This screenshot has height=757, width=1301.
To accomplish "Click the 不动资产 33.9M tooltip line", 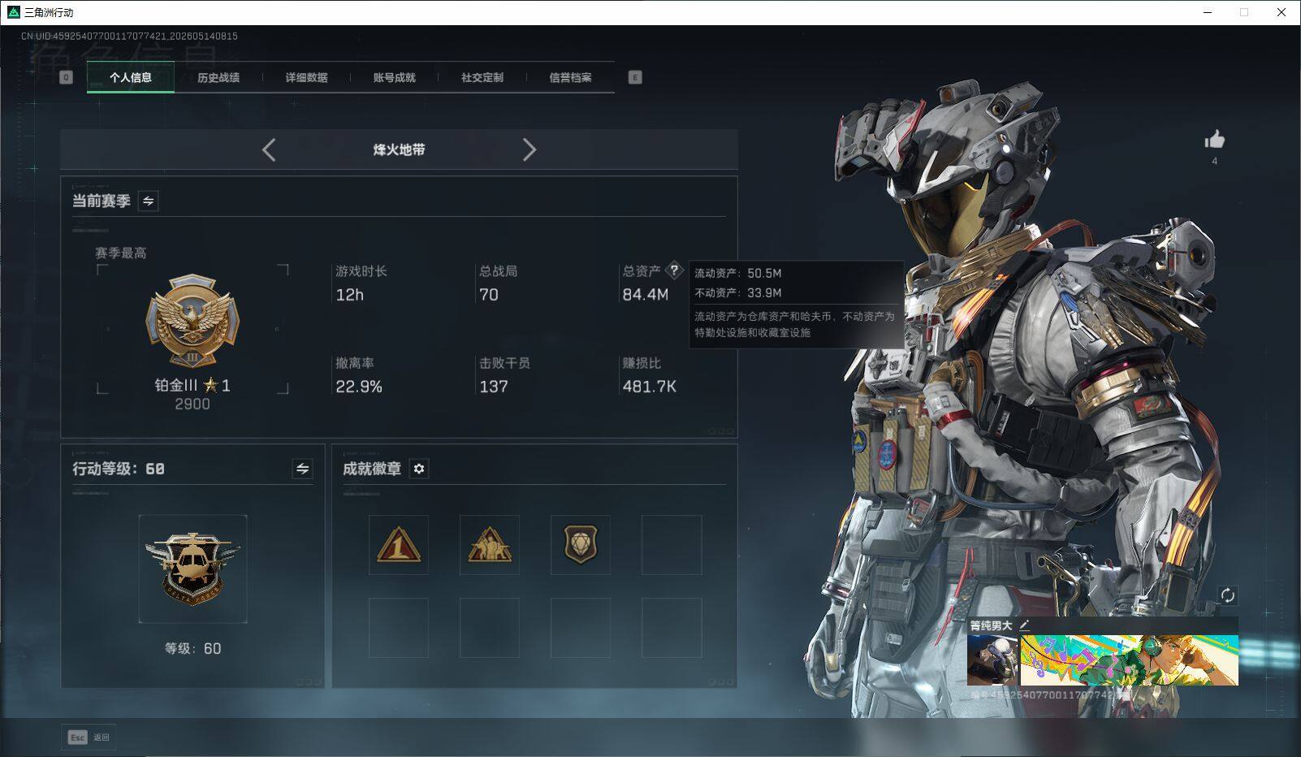I will click(x=738, y=293).
